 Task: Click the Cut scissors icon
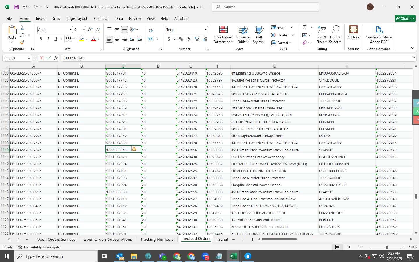click(x=22, y=27)
